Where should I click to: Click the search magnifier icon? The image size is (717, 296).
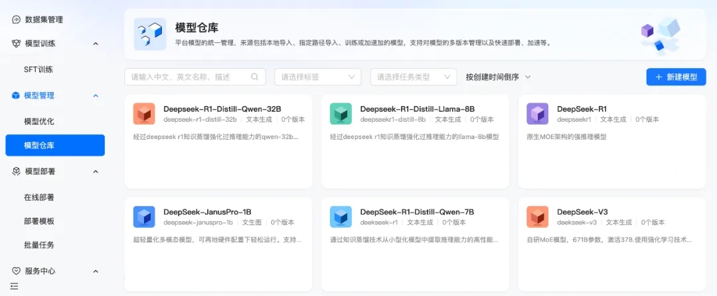[x=254, y=77]
